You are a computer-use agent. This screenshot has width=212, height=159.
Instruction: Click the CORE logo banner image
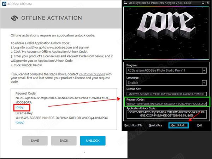tap(166, 33)
